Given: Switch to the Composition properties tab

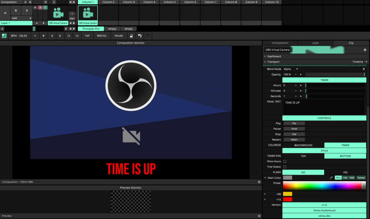Looking at the screenshot, I should pyautogui.click(x=280, y=43).
